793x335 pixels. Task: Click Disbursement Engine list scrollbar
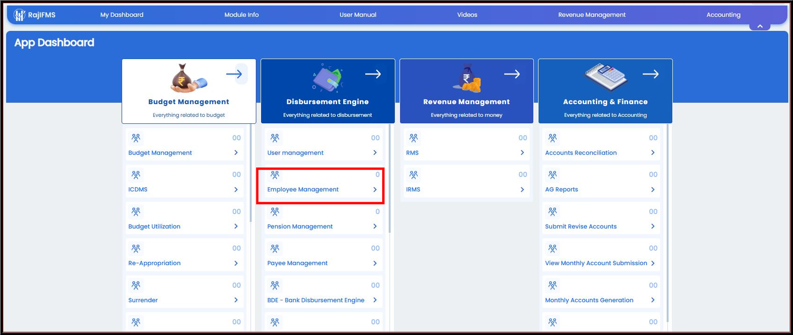click(x=390, y=178)
